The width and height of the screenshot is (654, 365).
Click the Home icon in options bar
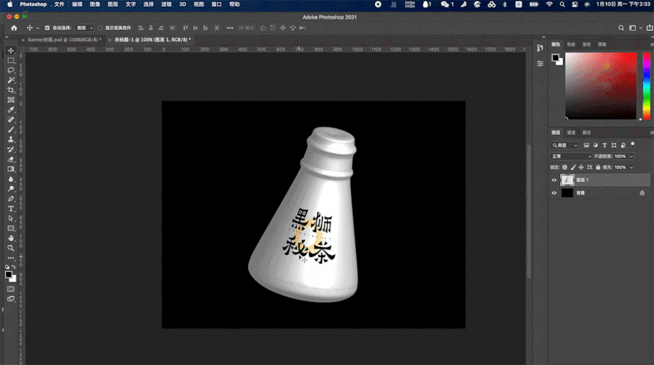[14, 28]
